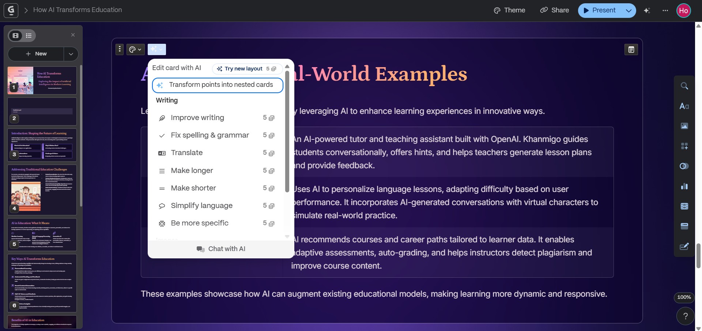Screen dimensions: 702x331
Task: Add a New card
Action: pyautogui.click(x=36, y=54)
